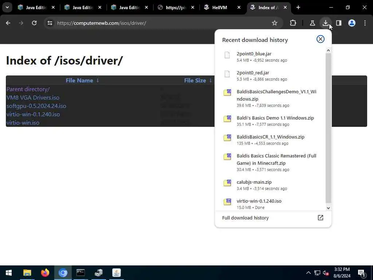Image resolution: width=373 pixels, height=280 pixels.
Task: Open the muted volume tray icon
Action: click(x=326, y=273)
